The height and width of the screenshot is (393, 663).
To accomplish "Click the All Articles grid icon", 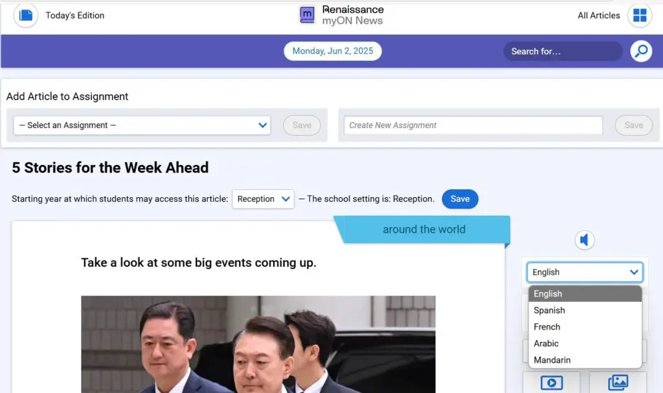I will pyautogui.click(x=640, y=16).
